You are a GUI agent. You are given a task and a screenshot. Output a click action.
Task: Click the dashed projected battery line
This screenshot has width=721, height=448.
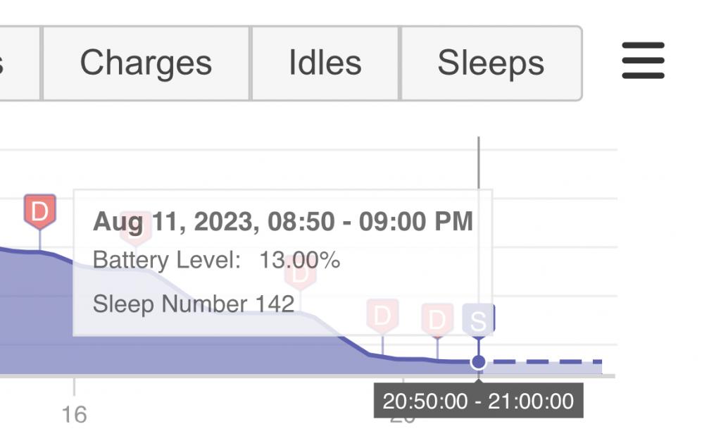pos(544,362)
